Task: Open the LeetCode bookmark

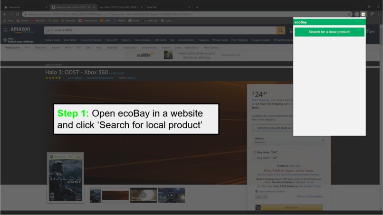Action: click(150, 21)
